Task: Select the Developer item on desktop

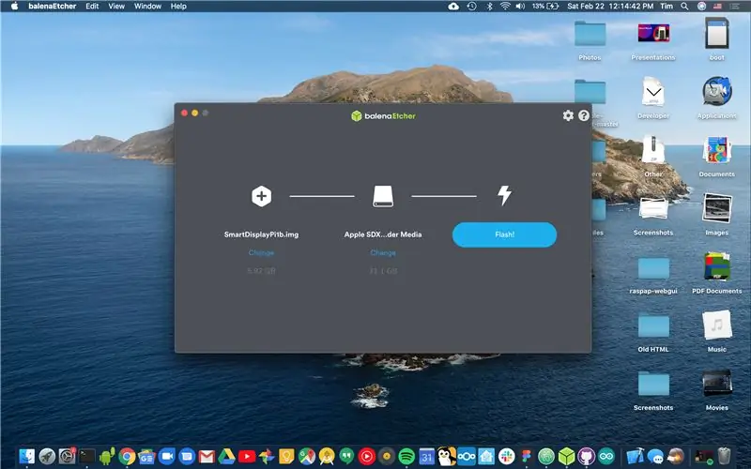Action: (653, 98)
